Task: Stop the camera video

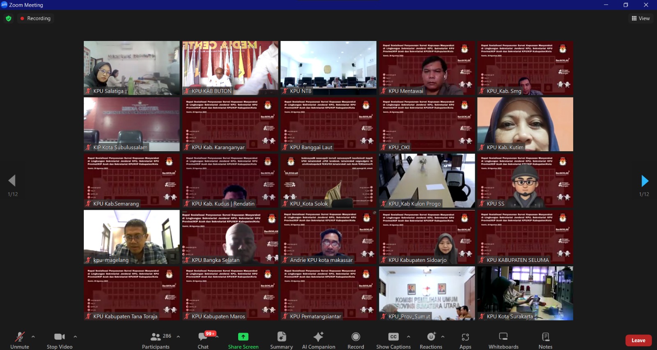Action: pos(60,337)
